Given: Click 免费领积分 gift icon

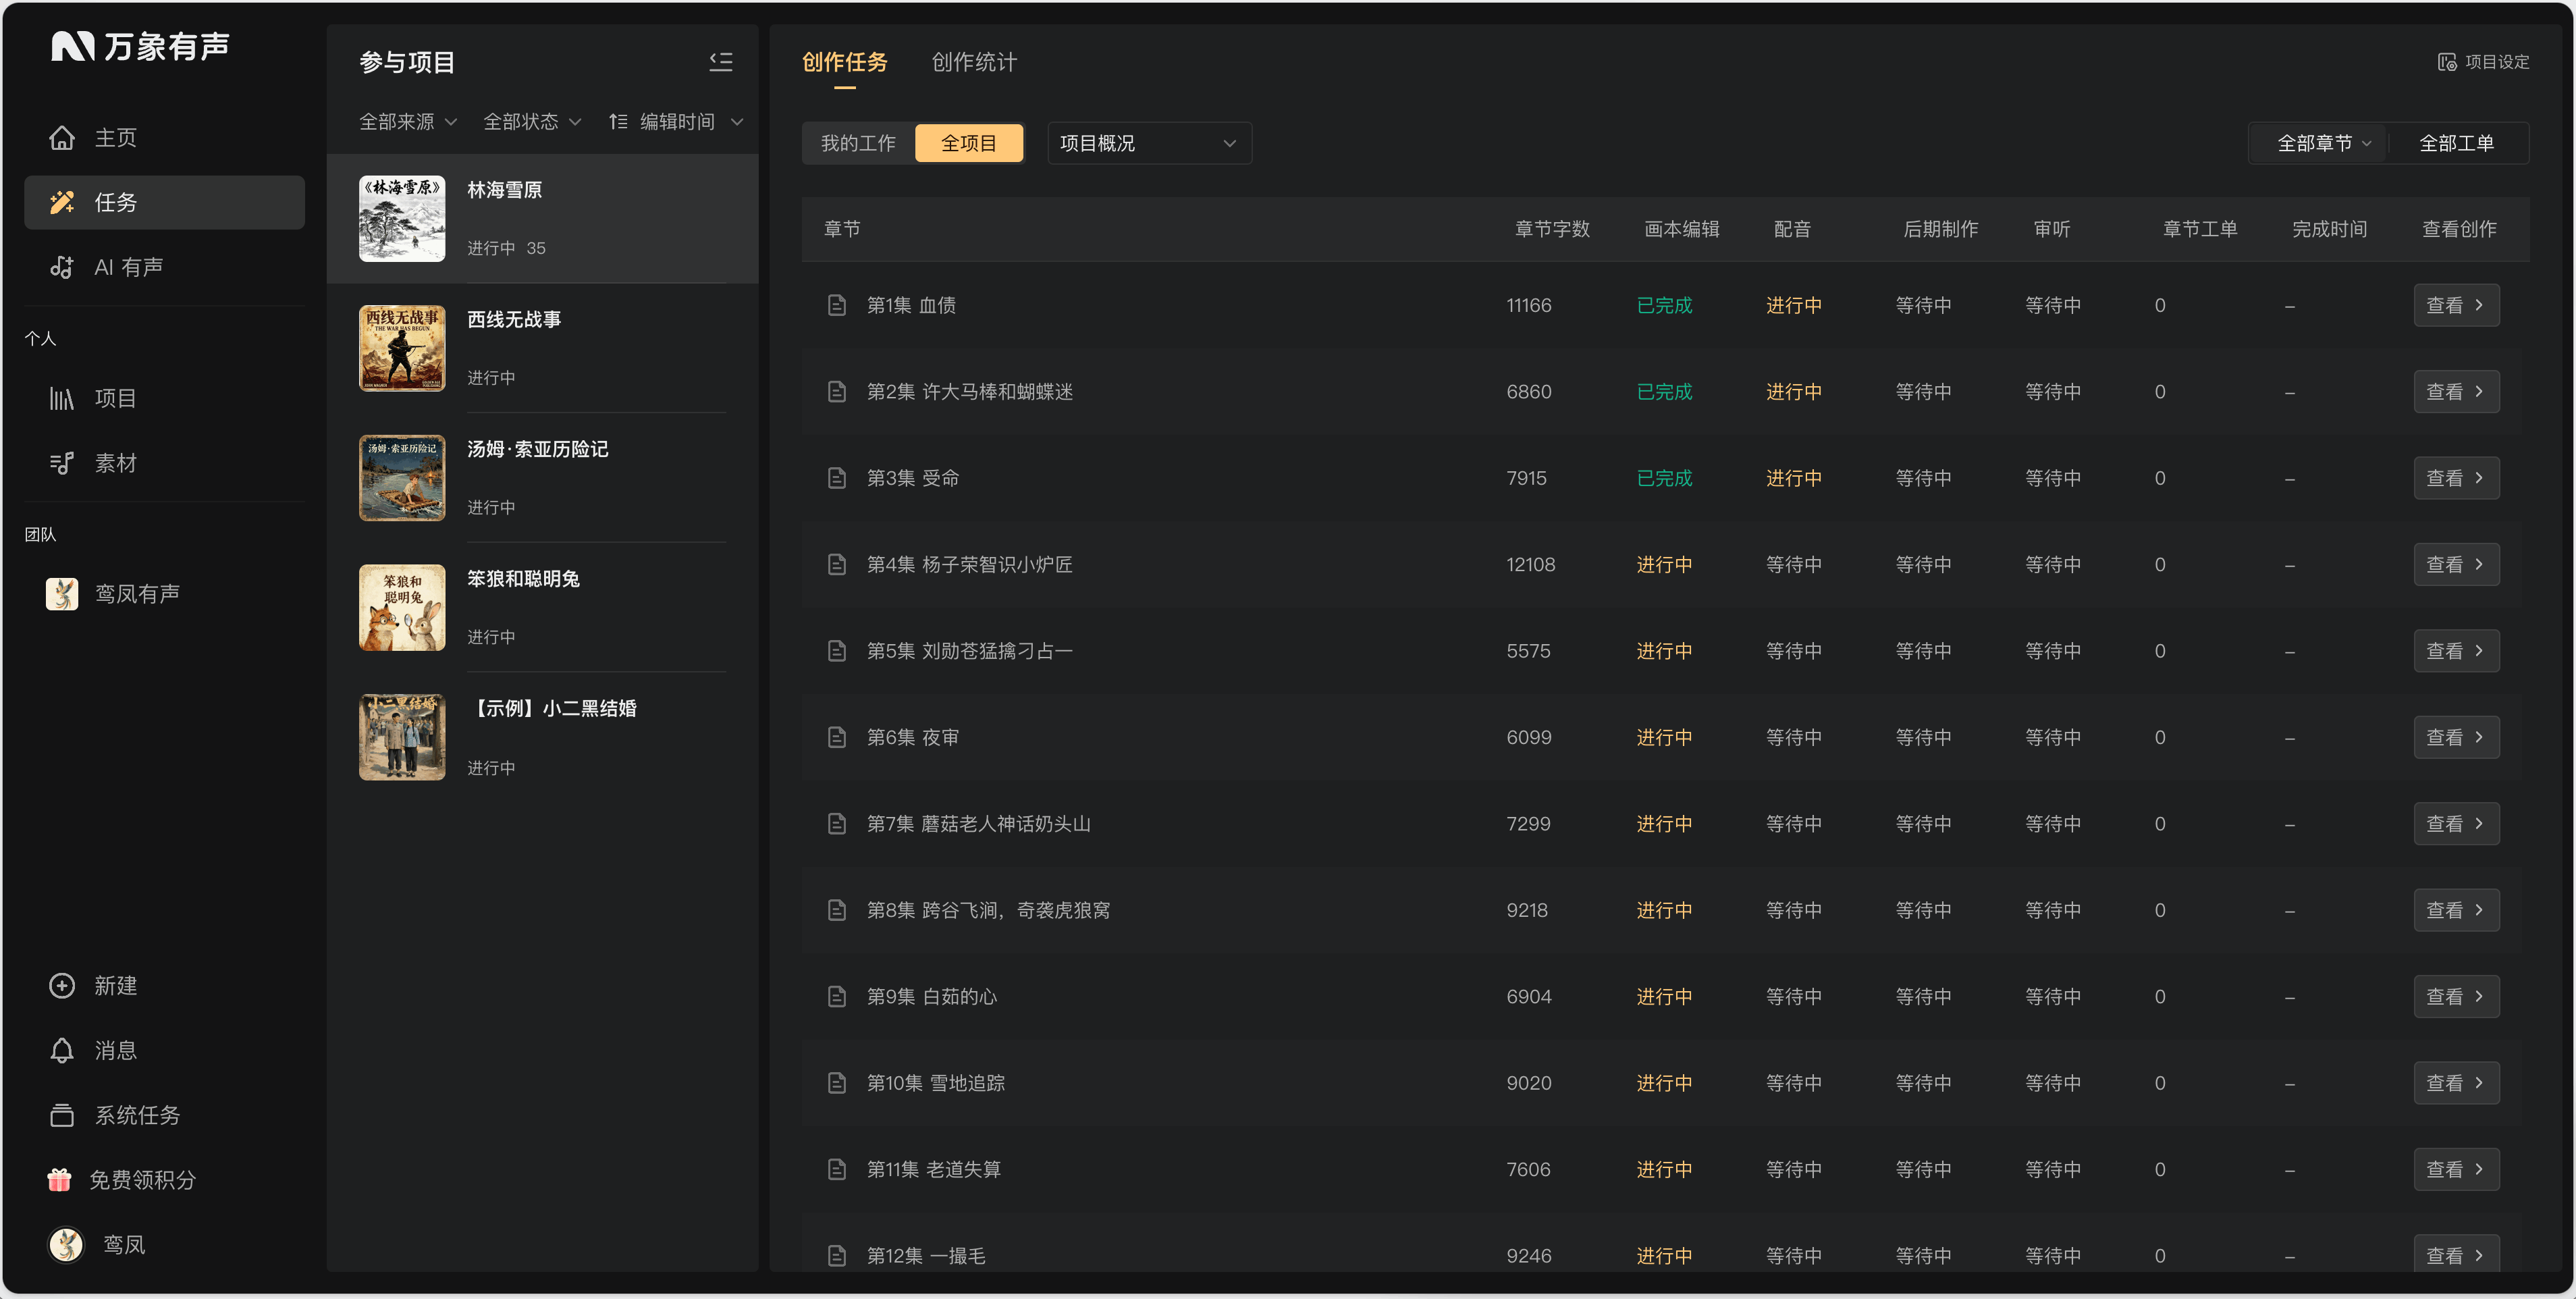Looking at the screenshot, I should click(60, 1179).
